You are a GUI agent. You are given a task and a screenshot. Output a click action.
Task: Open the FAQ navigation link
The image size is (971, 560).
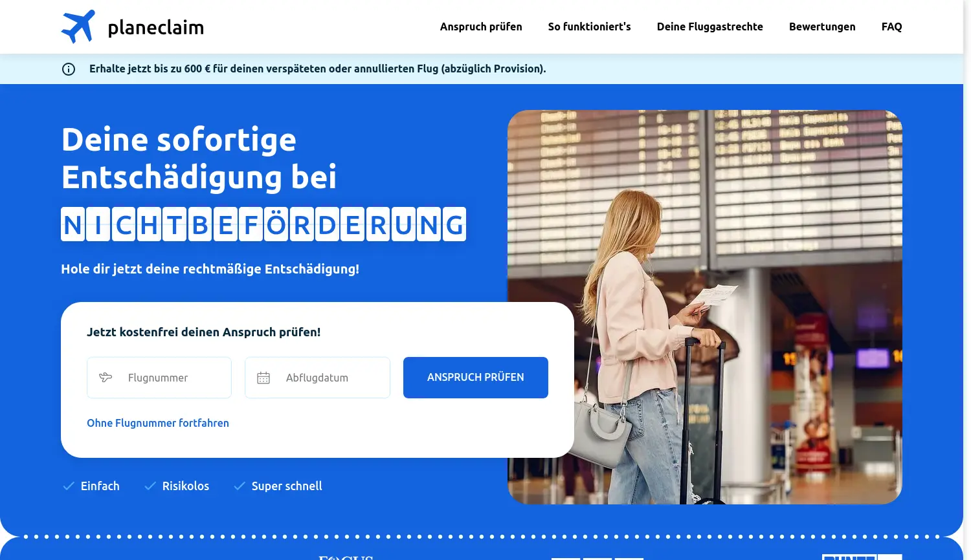(x=892, y=27)
